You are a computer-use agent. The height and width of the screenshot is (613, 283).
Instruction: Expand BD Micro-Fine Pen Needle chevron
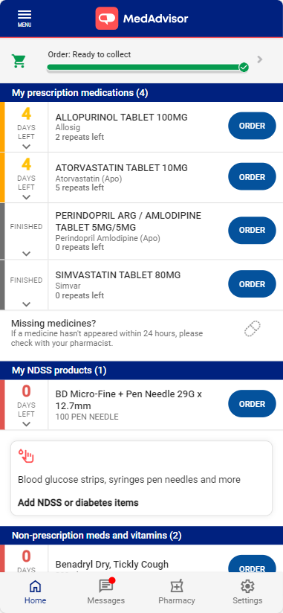click(26, 424)
